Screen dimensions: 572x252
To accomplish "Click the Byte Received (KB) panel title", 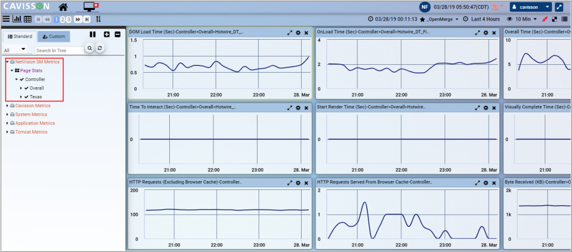I will tap(538, 183).
